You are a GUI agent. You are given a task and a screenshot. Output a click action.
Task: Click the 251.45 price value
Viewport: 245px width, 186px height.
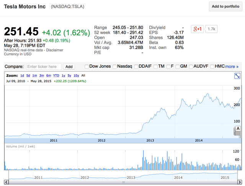(x=21, y=31)
